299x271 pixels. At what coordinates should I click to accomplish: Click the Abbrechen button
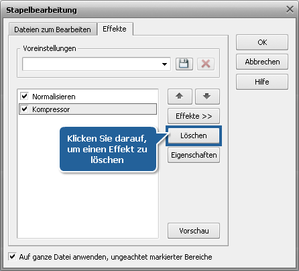(x=262, y=62)
